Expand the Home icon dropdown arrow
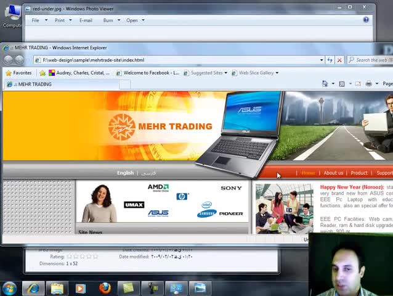The image size is (393, 296). 333,83
